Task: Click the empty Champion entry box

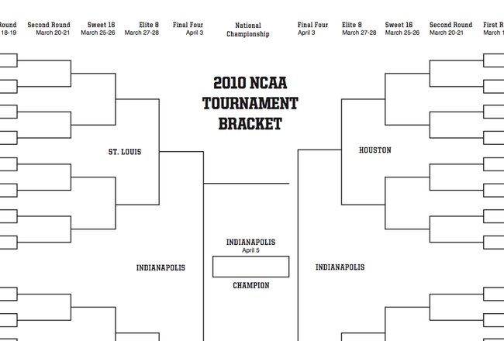Action: (x=250, y=267)
